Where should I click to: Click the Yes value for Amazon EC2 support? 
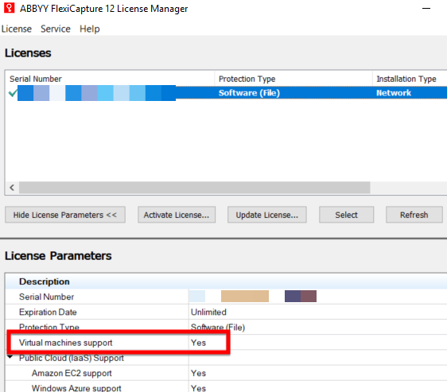[198, 373]
